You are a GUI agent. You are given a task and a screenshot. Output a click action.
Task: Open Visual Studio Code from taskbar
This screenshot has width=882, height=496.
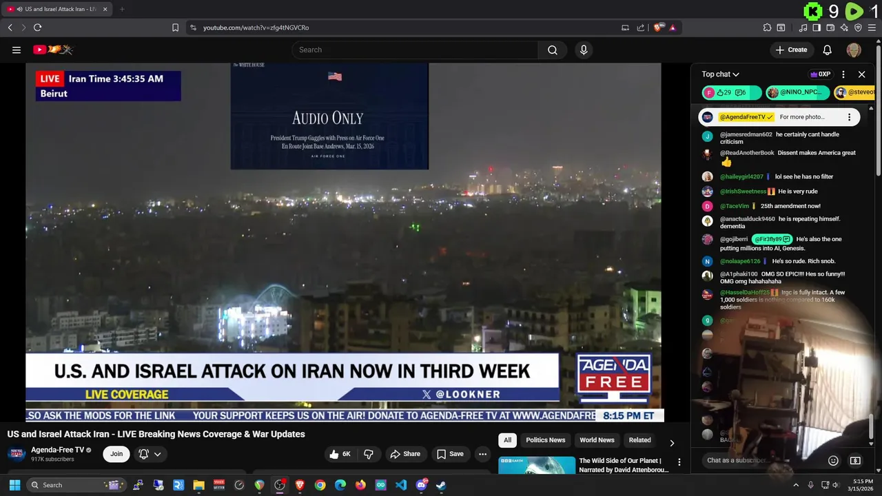(x=401, y=485)
